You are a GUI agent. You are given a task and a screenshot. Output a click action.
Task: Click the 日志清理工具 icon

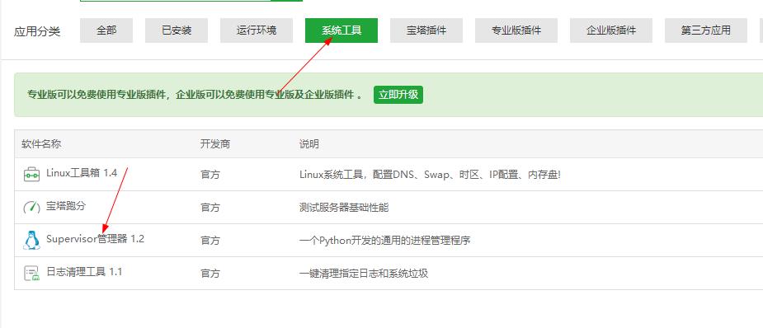pyautogui.click(x=31, y=273)
